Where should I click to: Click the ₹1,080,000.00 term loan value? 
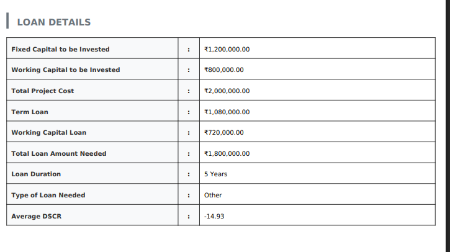227,112
